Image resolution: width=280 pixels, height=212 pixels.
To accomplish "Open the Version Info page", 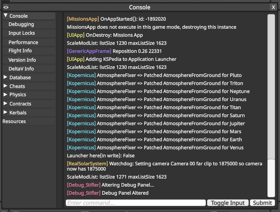I will pos(29,60).
